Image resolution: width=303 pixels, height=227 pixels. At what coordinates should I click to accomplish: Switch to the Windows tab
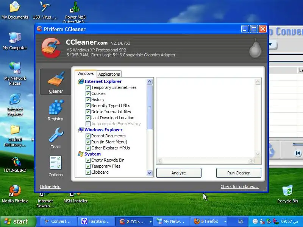point(86,73)
